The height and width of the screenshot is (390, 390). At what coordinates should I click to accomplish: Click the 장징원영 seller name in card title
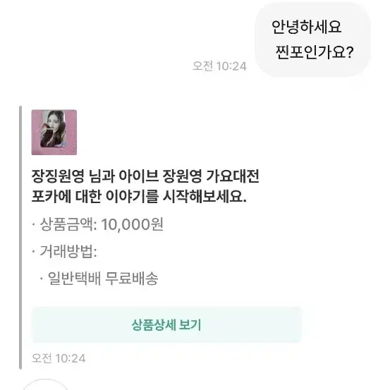pos(58,176)
